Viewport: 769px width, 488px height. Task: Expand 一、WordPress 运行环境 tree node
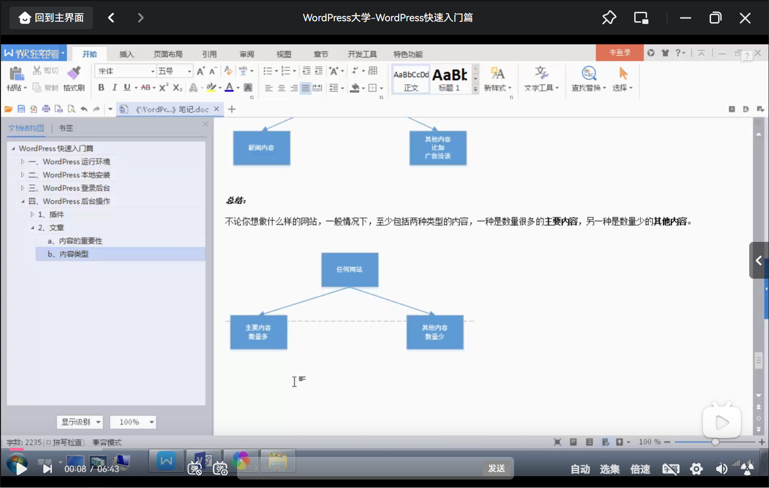(x=22, y=162)
